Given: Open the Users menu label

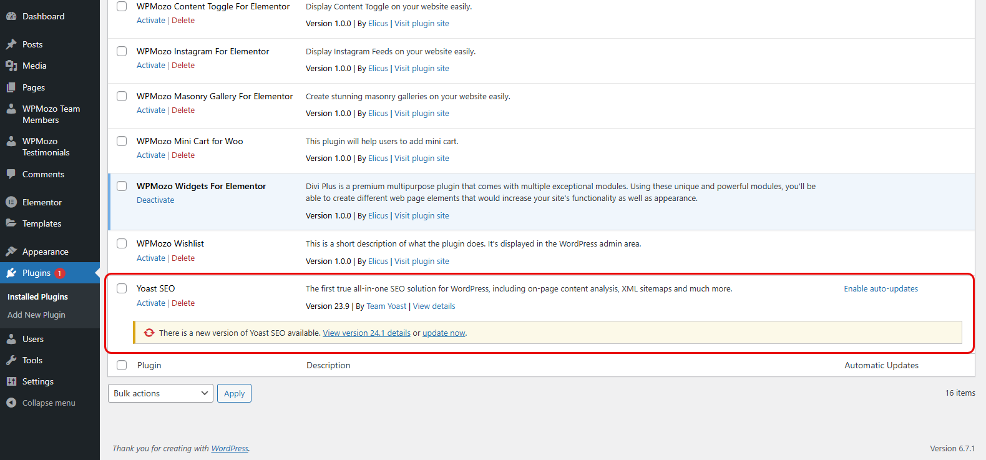Looking at the screenshot, I should click(33, 339).
